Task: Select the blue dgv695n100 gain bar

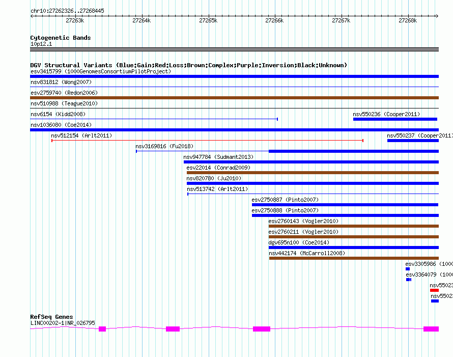Action: point(354,248)
